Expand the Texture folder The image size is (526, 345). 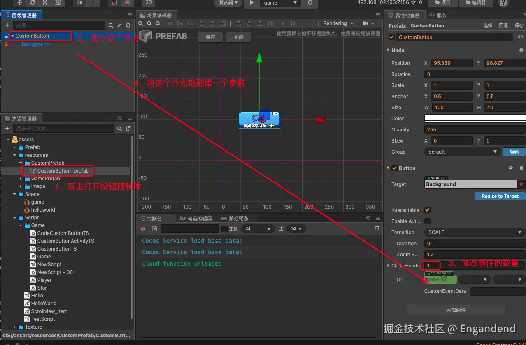coord(14,327)
